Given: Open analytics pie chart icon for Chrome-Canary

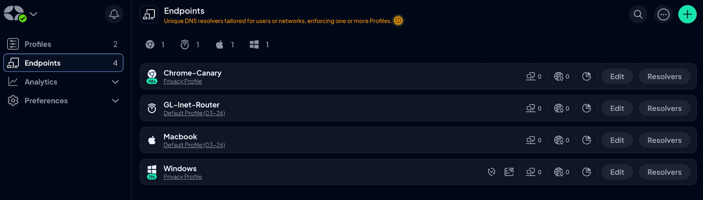Looking at the screenshot, I should click(x=587, y=76).
